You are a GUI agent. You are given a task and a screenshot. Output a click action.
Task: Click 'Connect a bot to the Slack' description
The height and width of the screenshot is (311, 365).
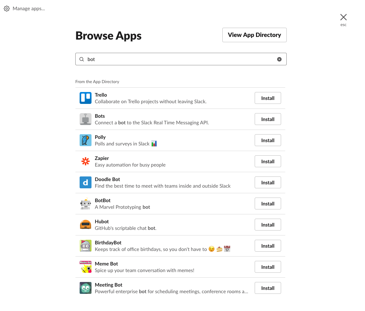152,123
